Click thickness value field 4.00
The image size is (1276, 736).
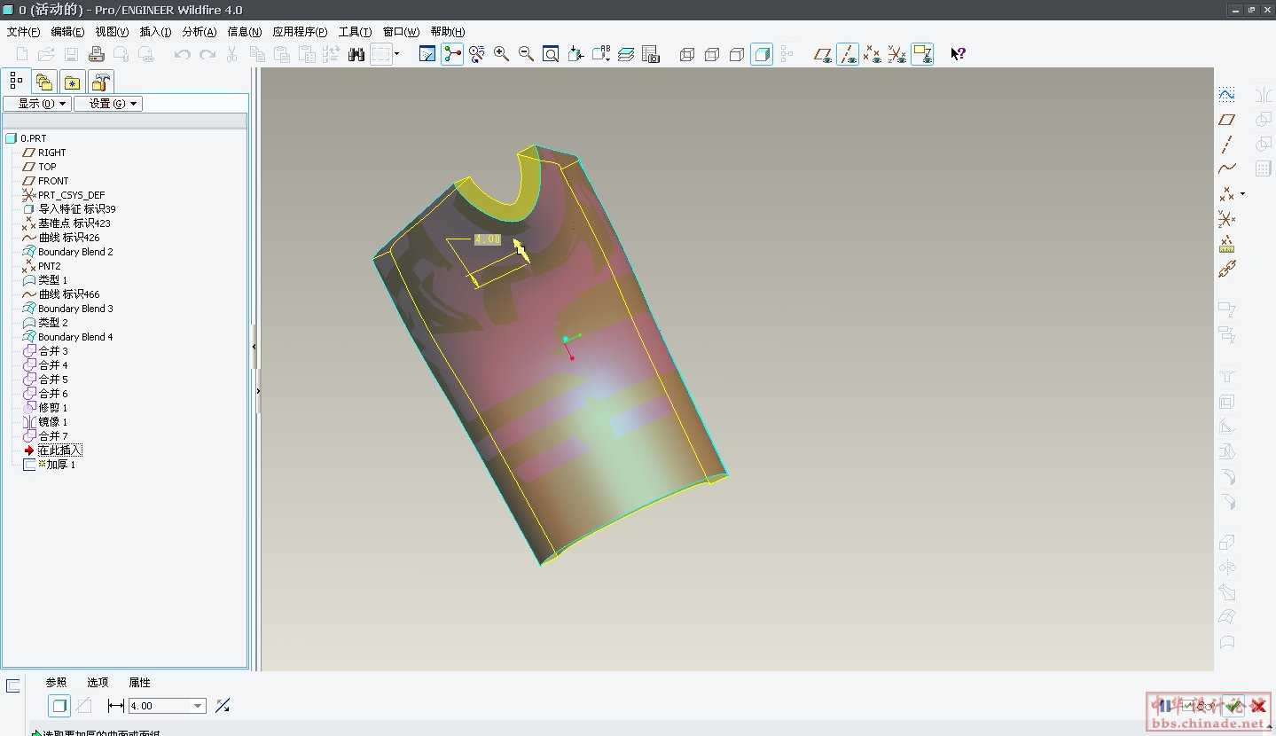160,706
